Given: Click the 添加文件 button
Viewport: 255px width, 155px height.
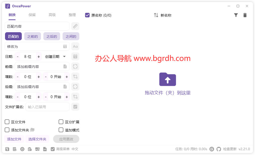Looking at the screenshot, I should 14,139.
